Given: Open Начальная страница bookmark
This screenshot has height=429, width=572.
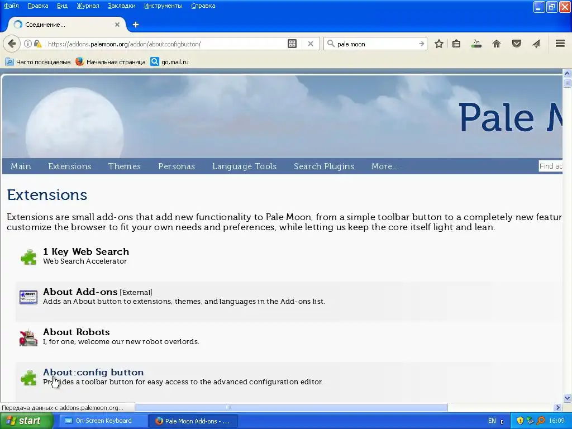Looking at the screenshot, I should [x=111, y=62].
